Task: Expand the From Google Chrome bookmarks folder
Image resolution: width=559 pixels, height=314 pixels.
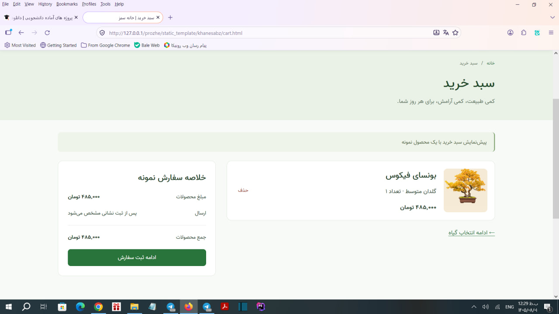Action: 105,45
